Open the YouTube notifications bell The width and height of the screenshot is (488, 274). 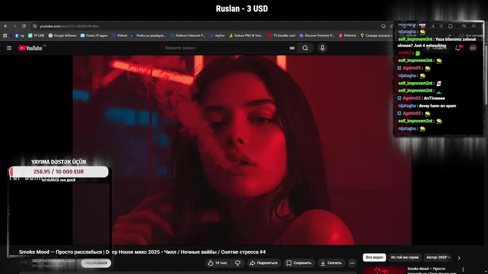click(x=458, y=48)
